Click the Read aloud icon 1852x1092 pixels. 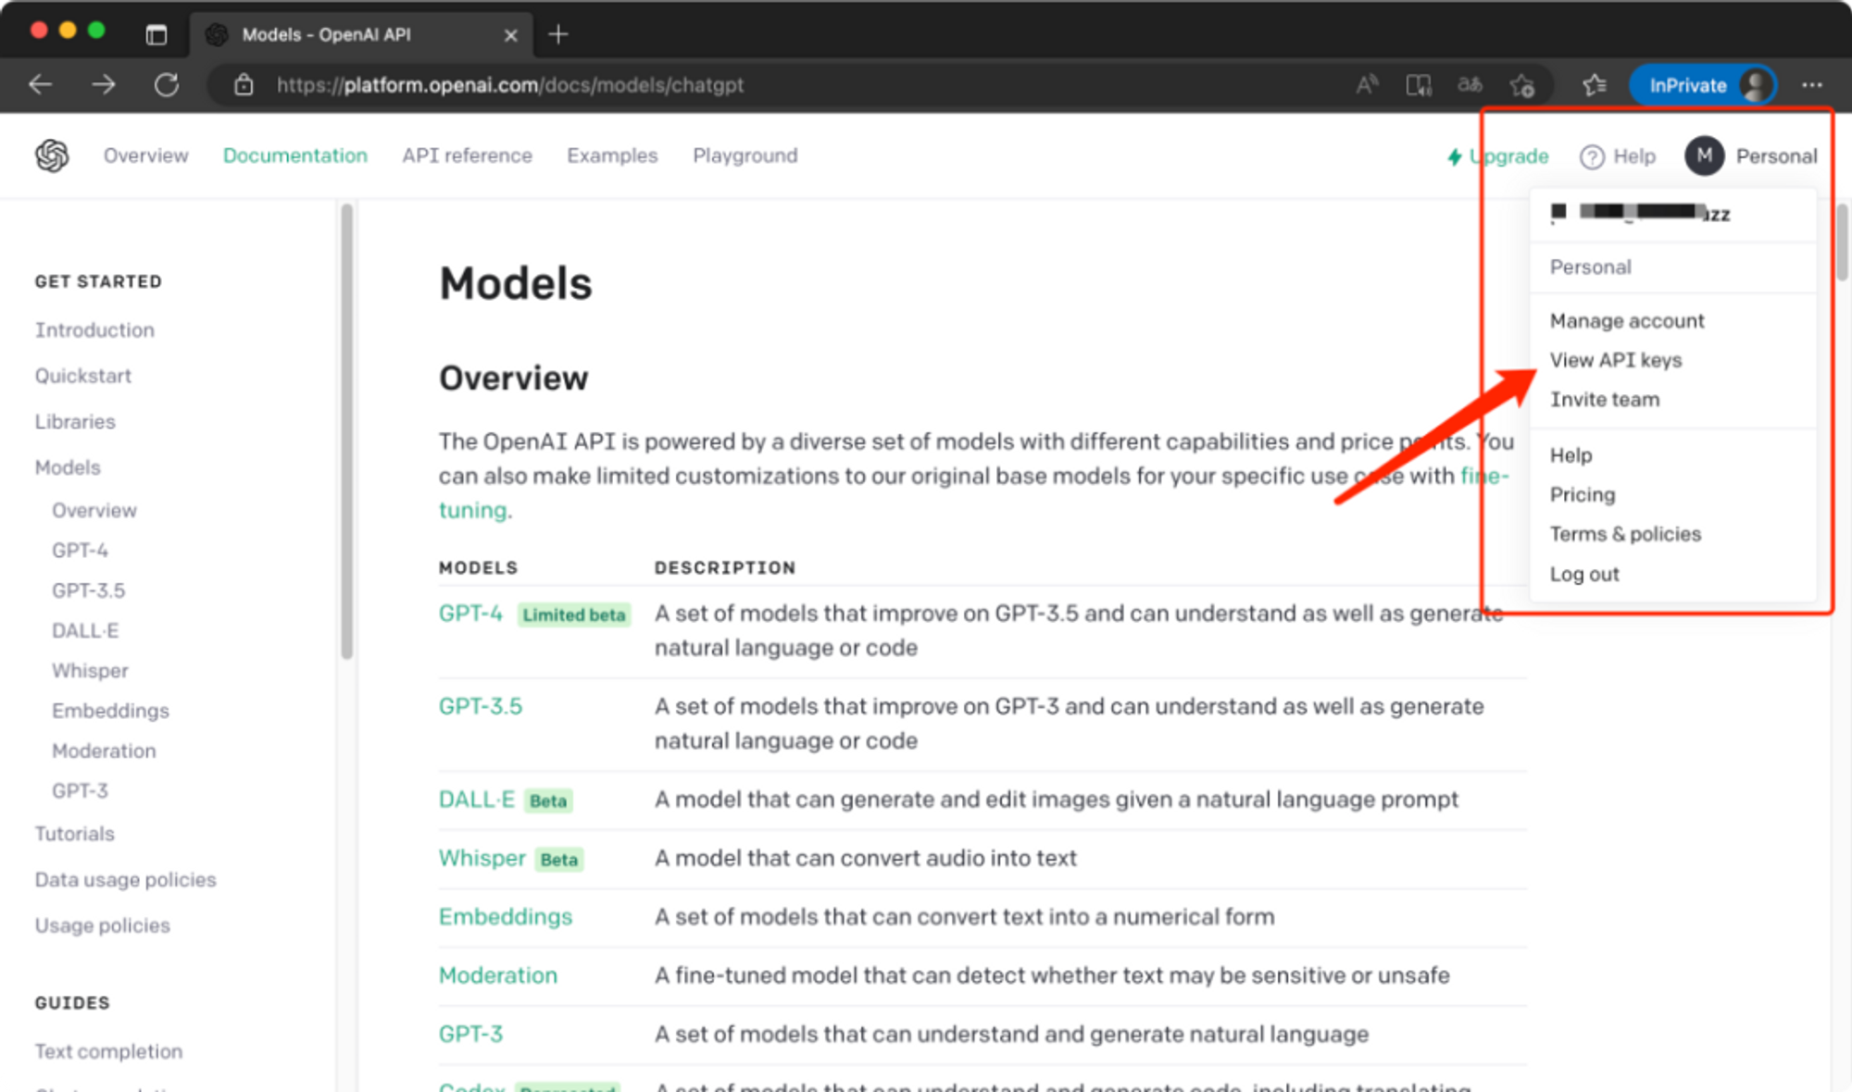[1367, 85]
